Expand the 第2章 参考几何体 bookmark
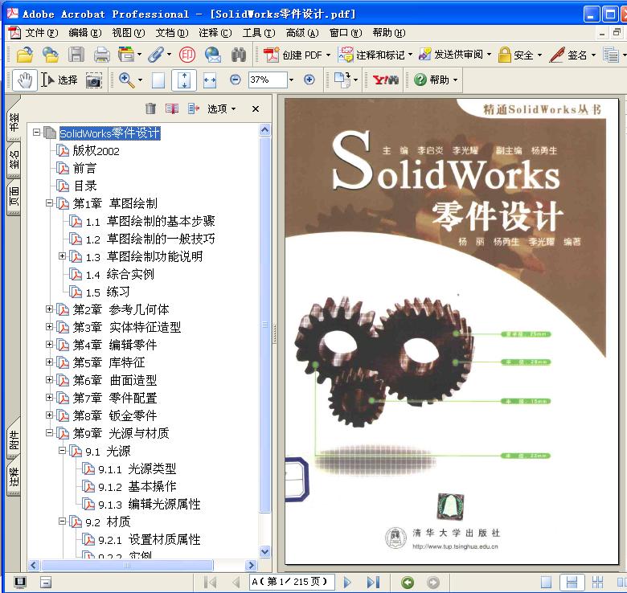 click(49, 309)
